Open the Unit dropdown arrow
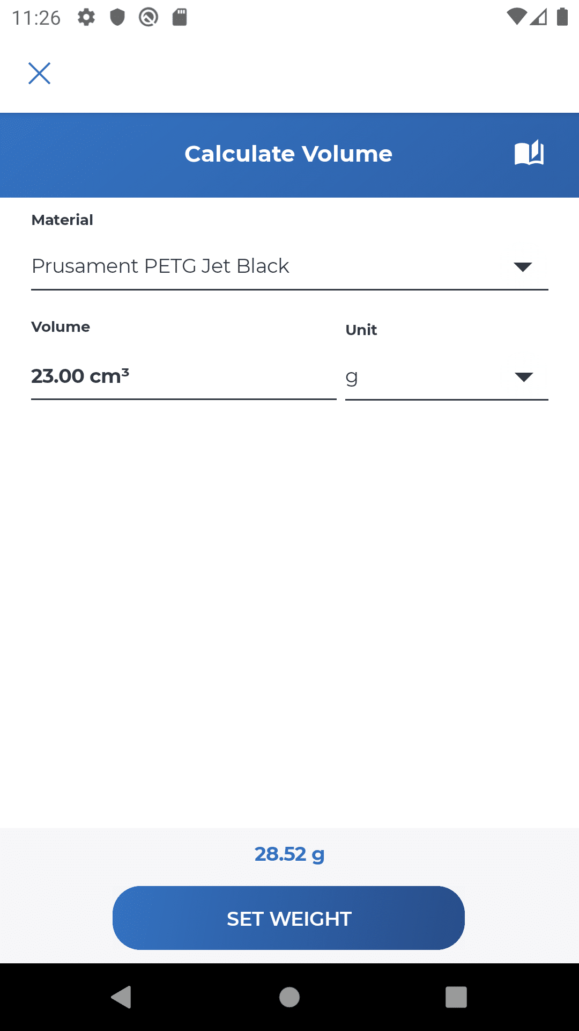The height and width of the screenshot is (1031, 579). [524, 377]
